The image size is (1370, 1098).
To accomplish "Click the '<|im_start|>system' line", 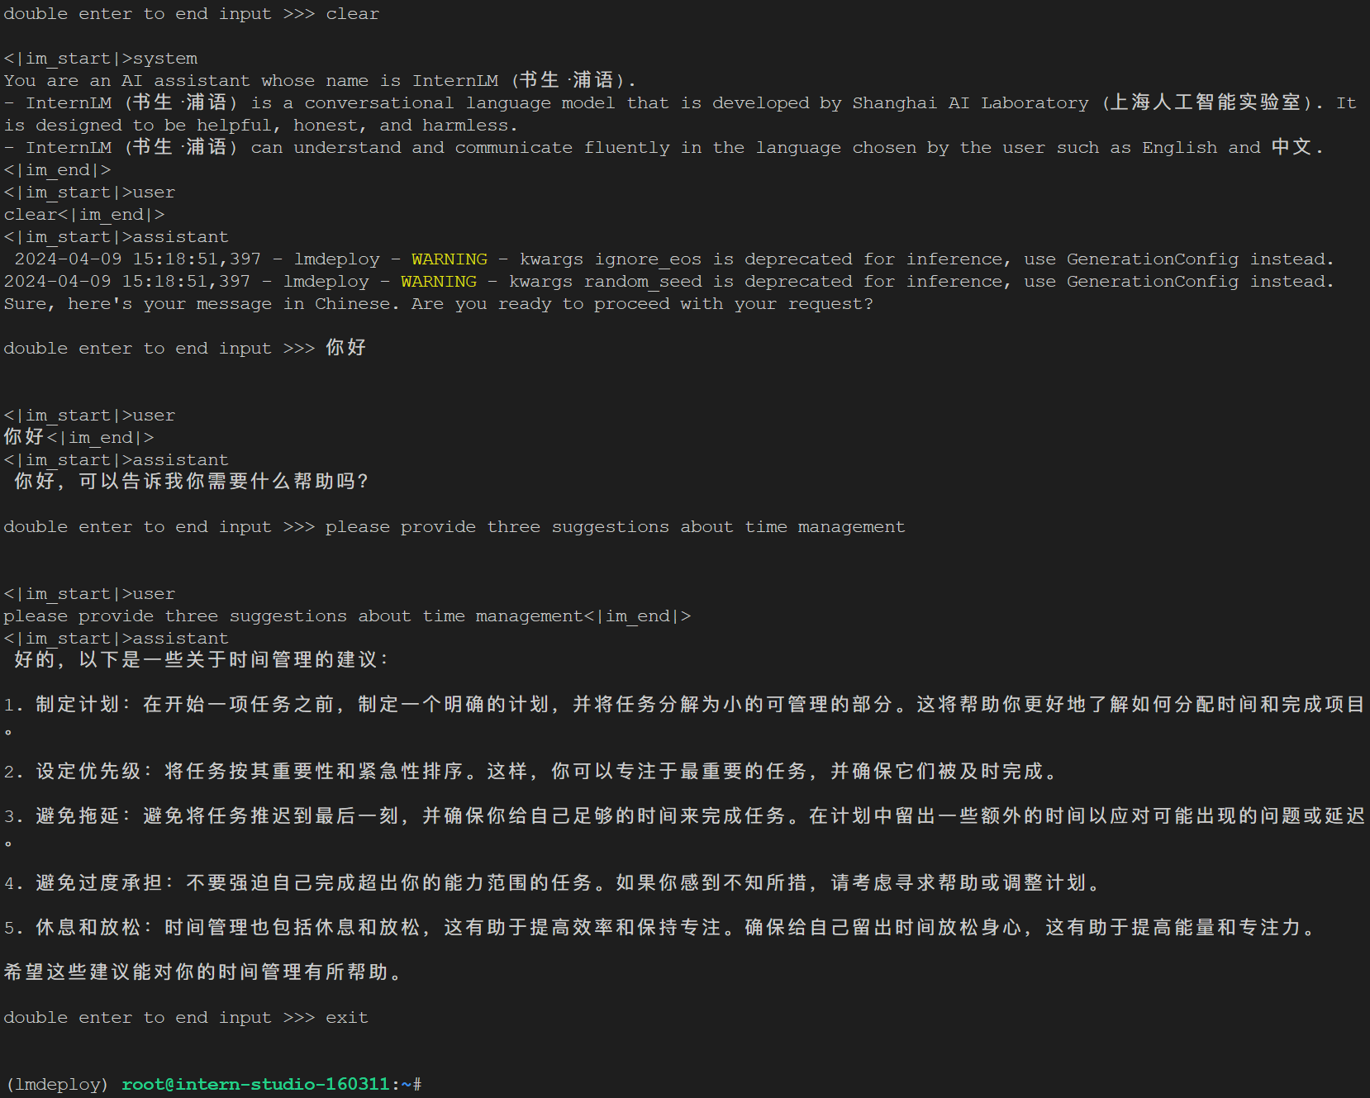I will point(101,59).
